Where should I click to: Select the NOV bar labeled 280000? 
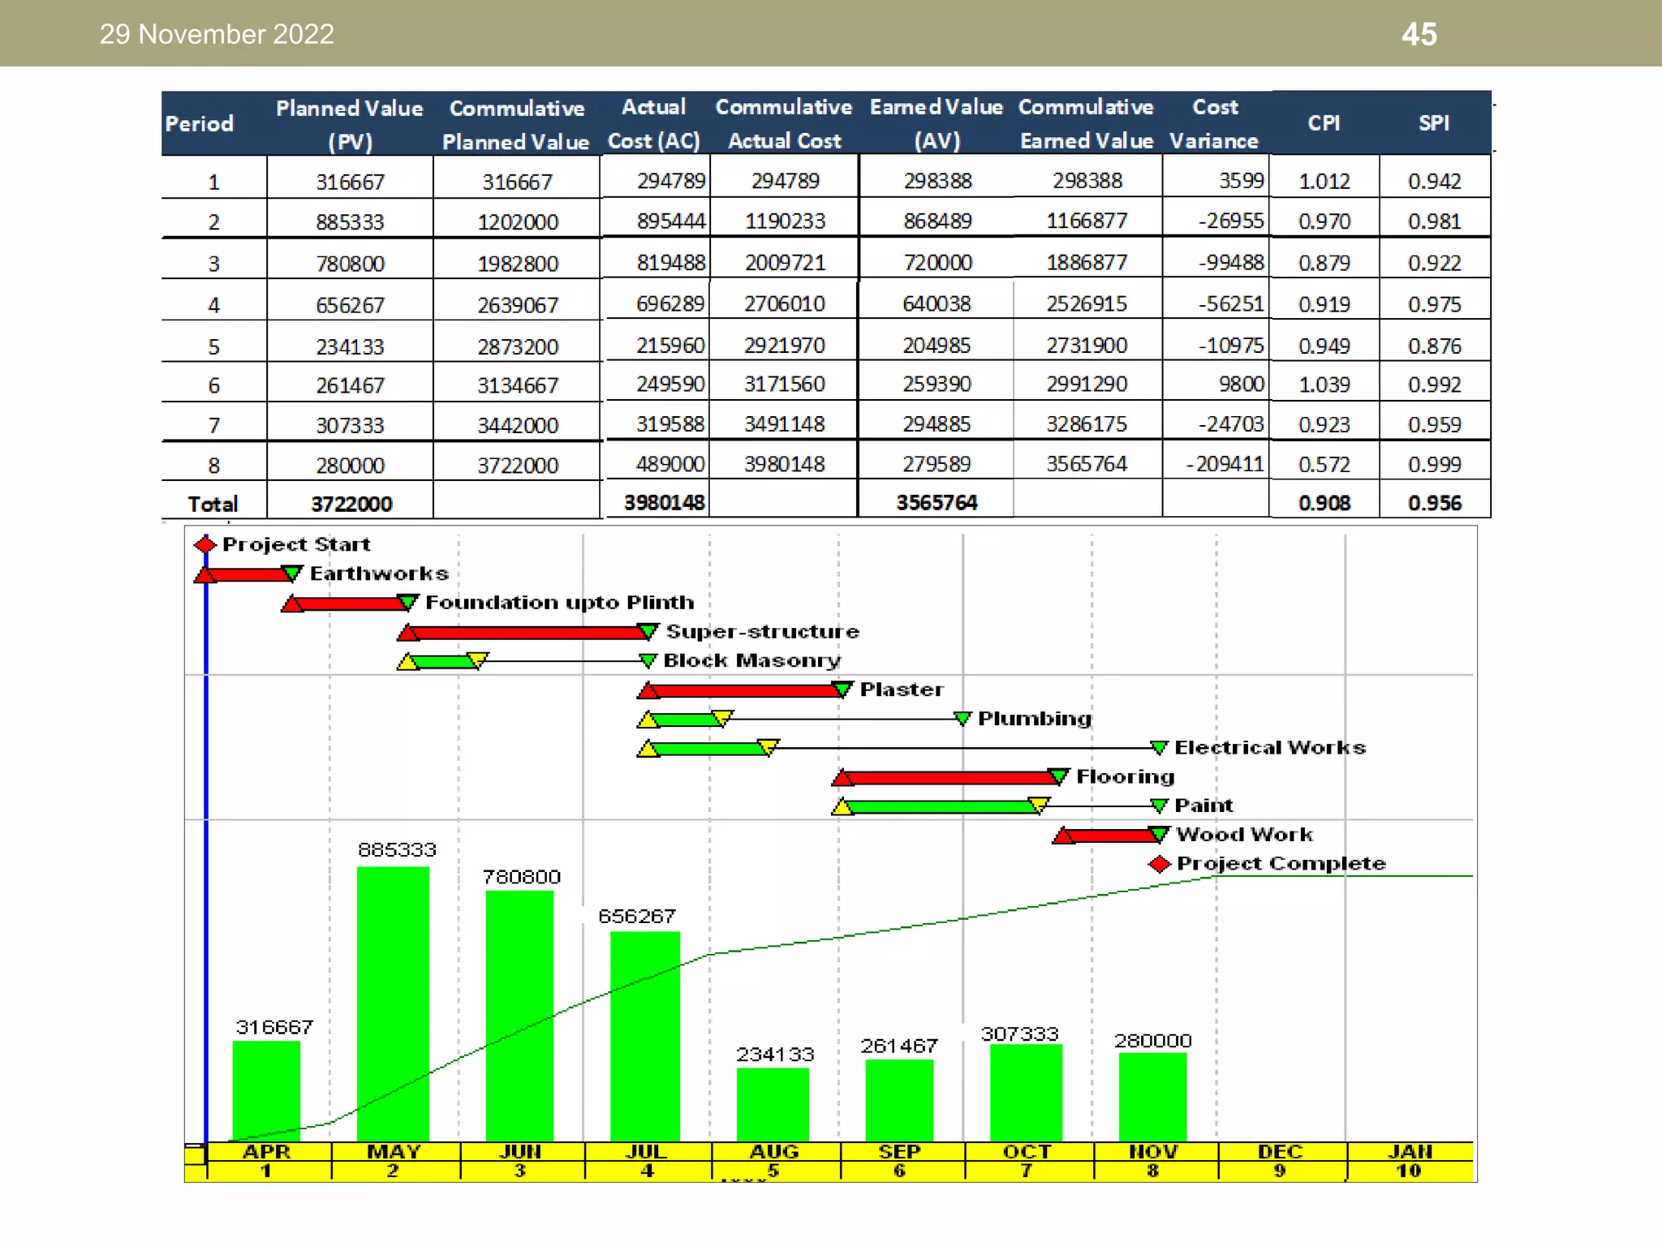coord(1152,1097)
